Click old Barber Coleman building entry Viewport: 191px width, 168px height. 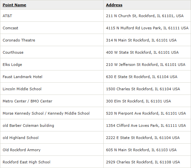tap(28, 126)
